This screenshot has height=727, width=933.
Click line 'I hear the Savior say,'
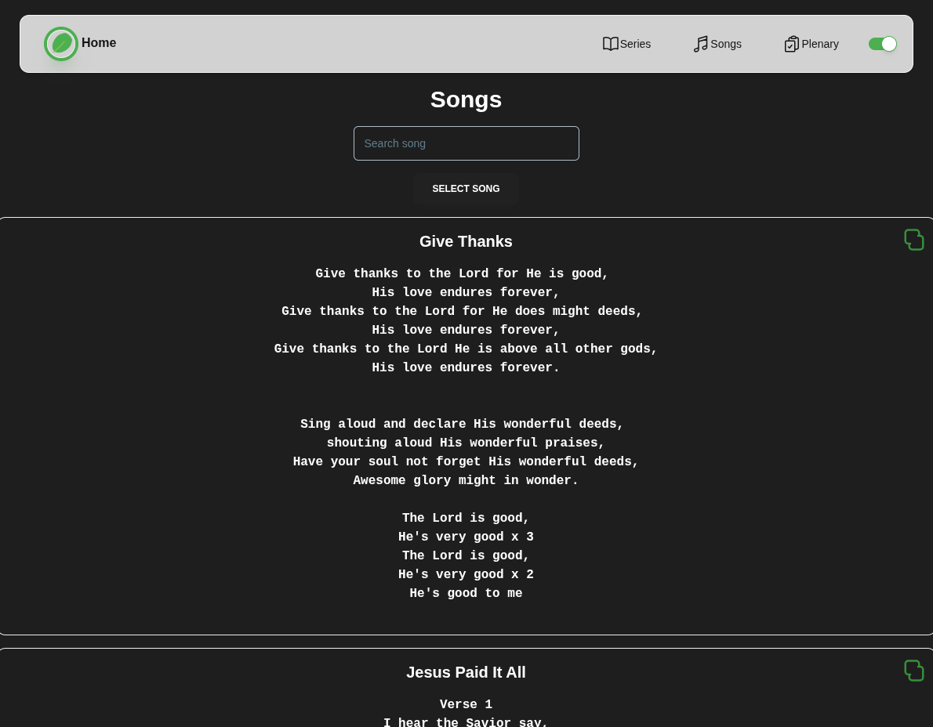pyautogui.click(x=466, y=722)
